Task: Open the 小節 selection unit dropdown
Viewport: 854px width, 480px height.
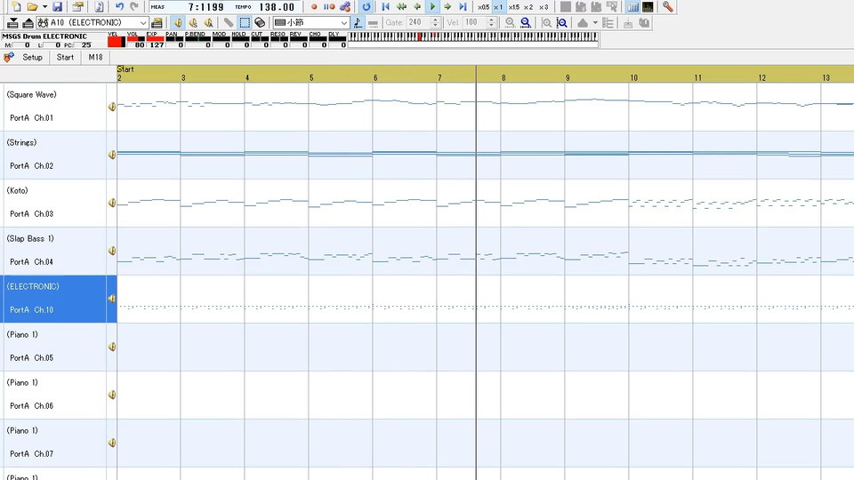Action: tap(311, 23)
